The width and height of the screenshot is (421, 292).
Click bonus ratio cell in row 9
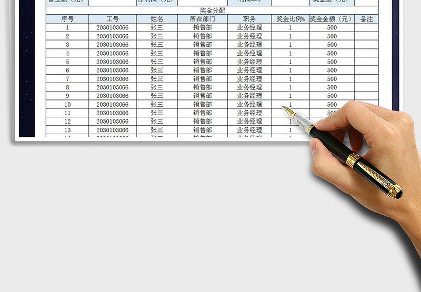pyautogui.click(x=290, y=96)
